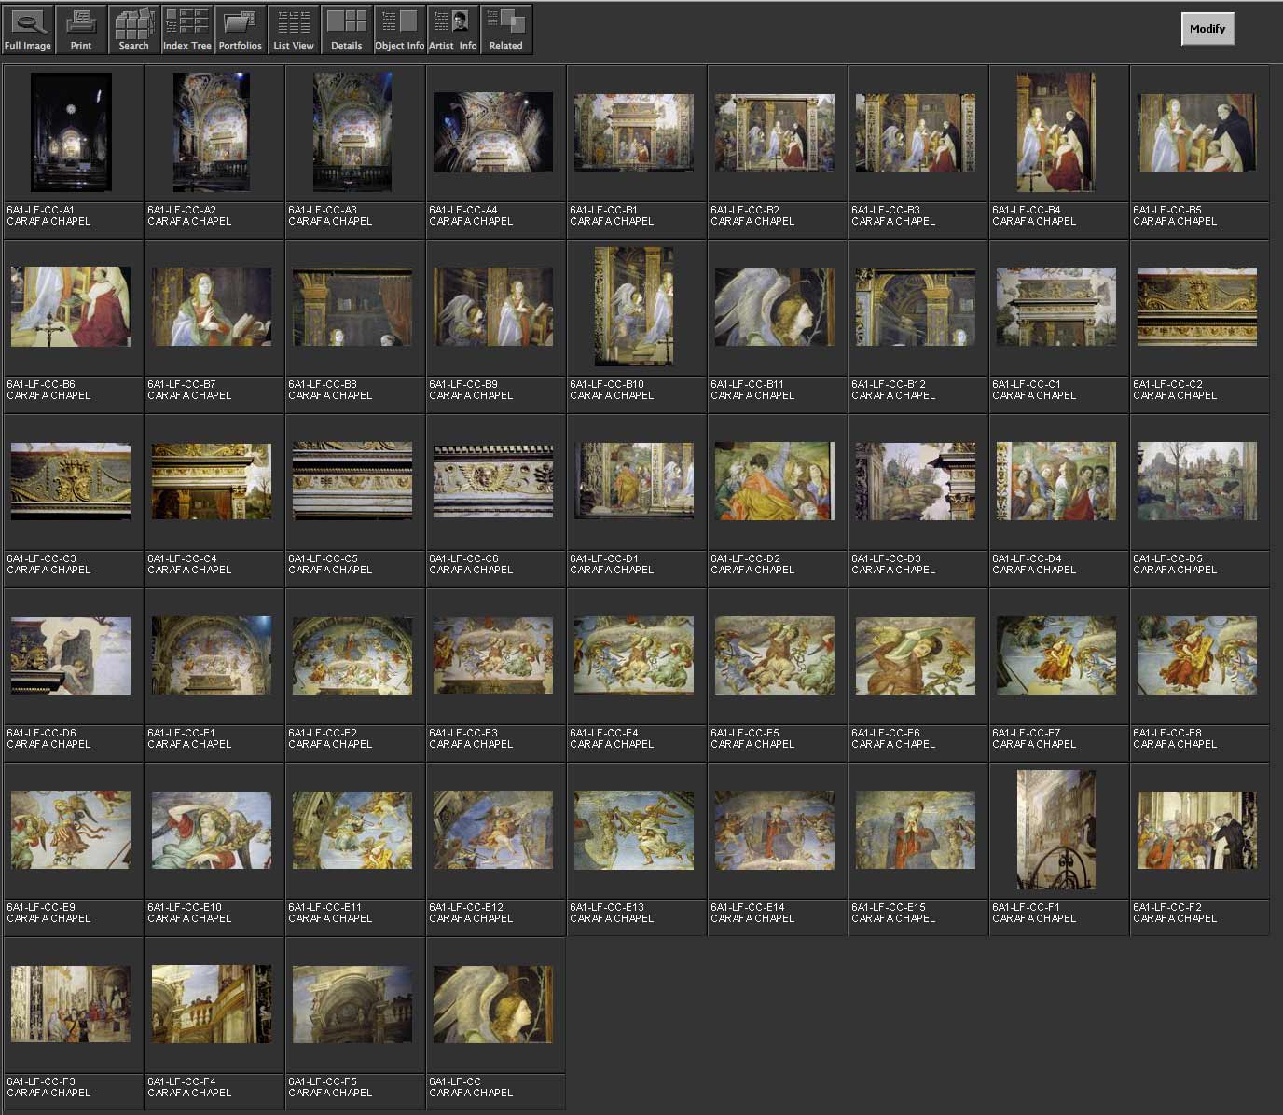The image size is (1283, 1115).
Task: Select thumbnail 6A1-LF-CC-B7
Action: (x=212, y=307)
